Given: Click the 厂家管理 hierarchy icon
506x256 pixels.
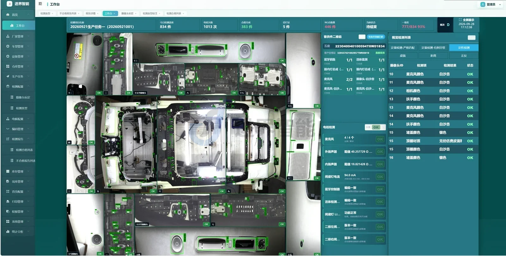Looking at the screenshot, I should tap(8, 36).
